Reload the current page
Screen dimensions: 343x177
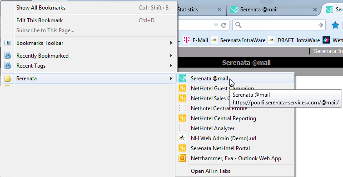[x=224, y=25]
